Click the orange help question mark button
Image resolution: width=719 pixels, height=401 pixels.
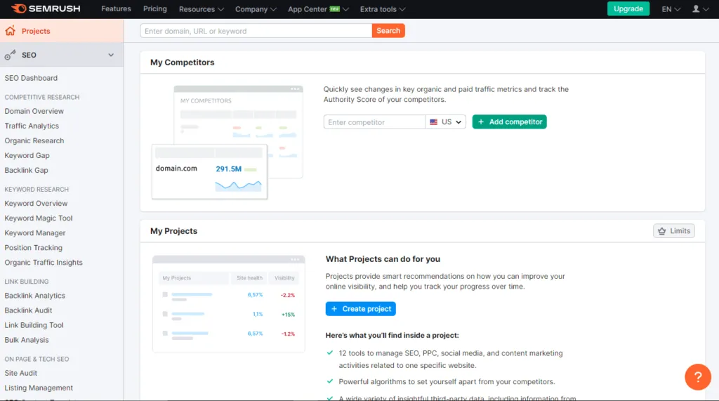(697, 376)
